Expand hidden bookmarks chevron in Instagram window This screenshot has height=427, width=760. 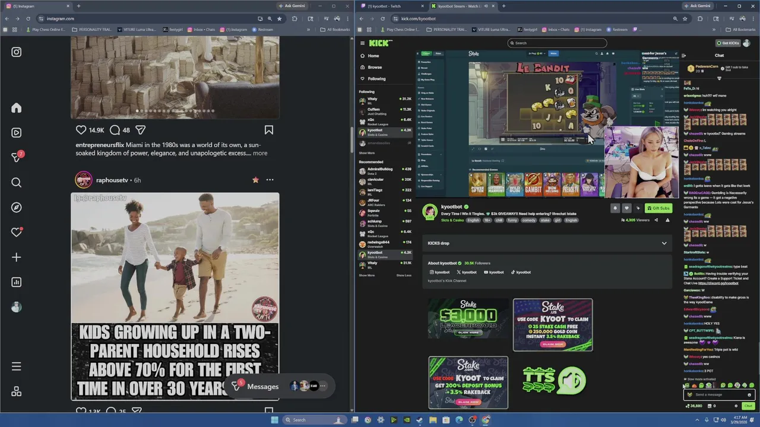point(308,30)
